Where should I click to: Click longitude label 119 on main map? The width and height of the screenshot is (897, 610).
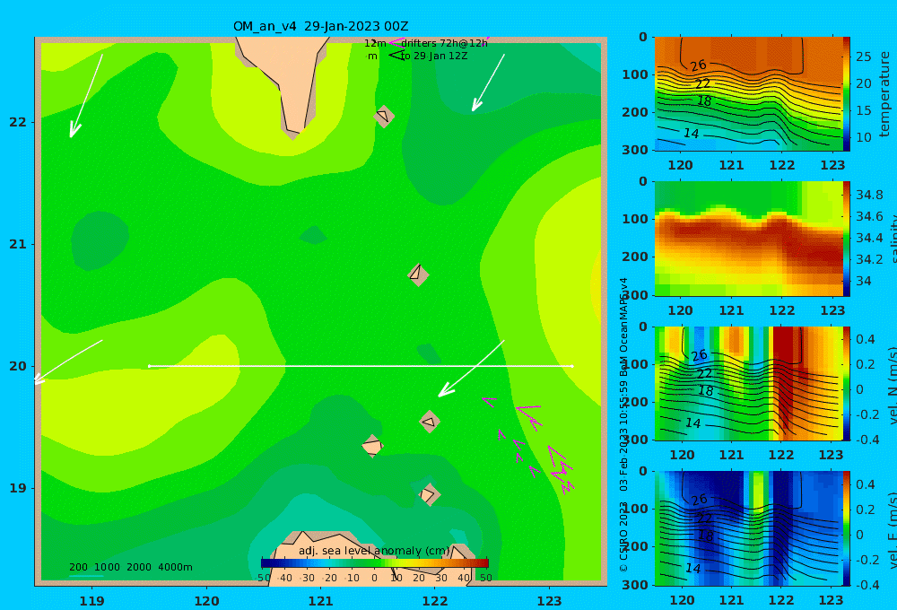91,601
